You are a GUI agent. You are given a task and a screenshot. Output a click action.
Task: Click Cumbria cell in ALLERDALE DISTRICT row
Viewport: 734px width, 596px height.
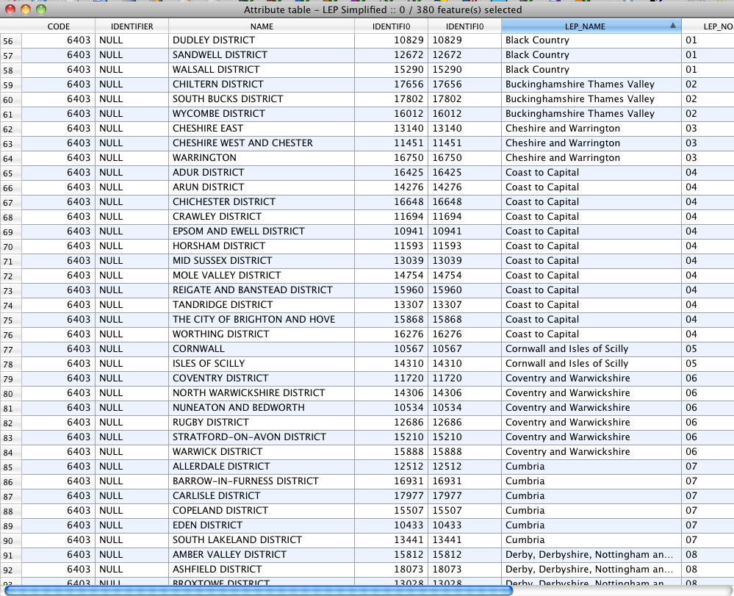pos(525,467)
